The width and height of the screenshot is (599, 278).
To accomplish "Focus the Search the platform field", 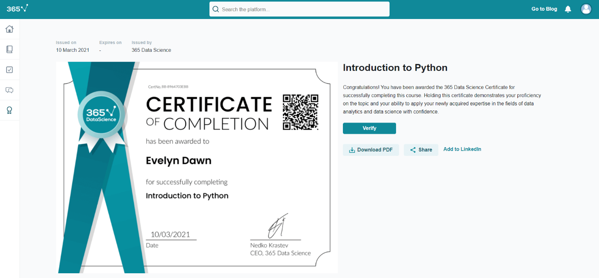I will pos(302,9).
